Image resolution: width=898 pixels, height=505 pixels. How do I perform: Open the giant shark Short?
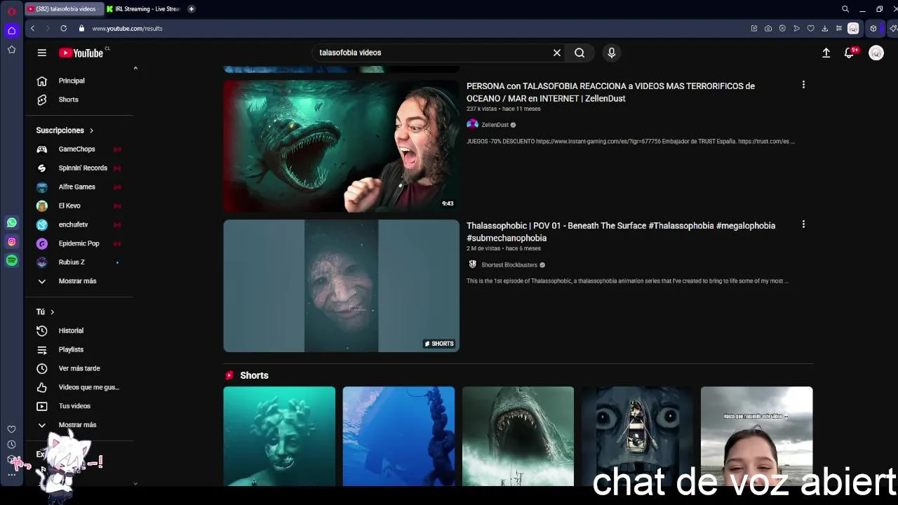pyautogui.click(x=518, y=436)
